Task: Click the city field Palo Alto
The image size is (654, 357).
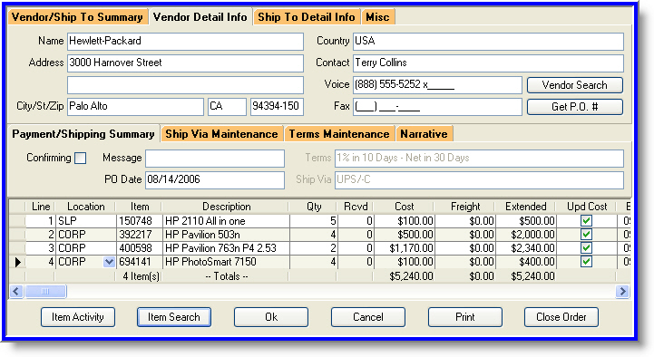Action: pyautogui.click(x=135, y=107)
